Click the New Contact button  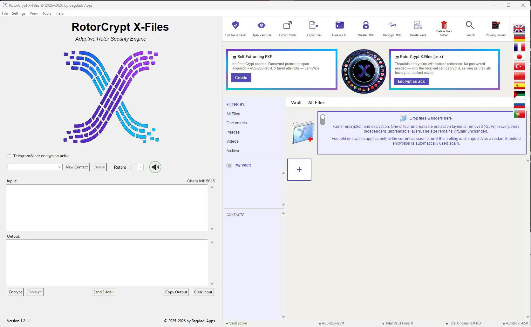click(x=77, y=167)
